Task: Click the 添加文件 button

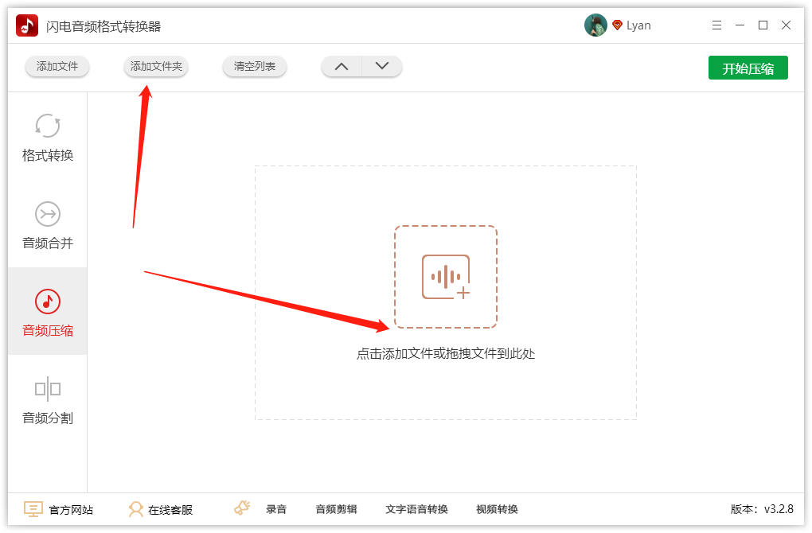Action: pyautogui.click(x=57, y=67)
